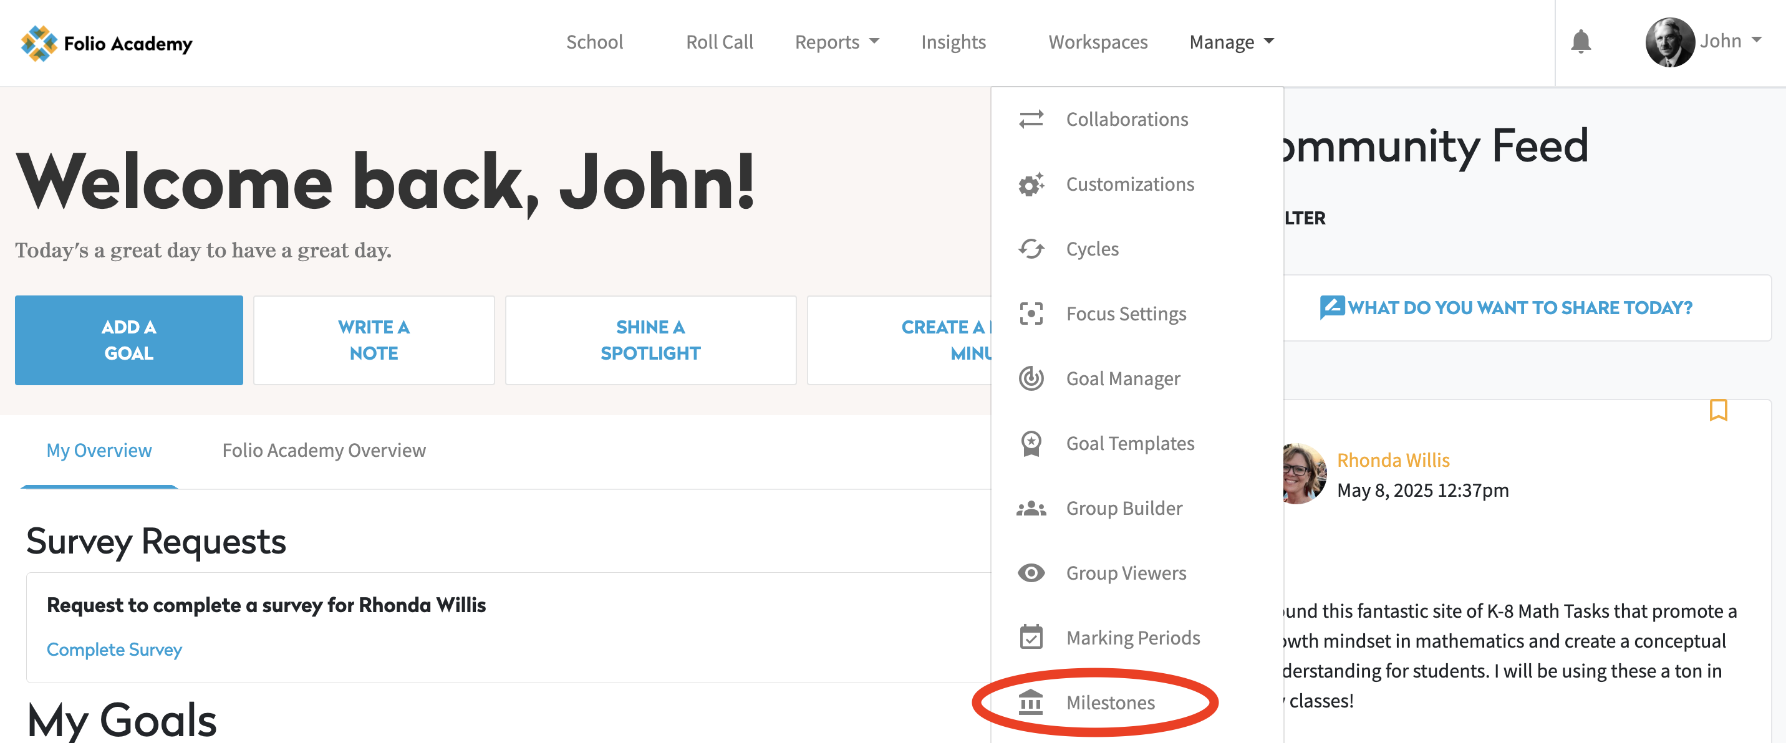
Task: Click the Cycles refresh icon
Action: 1030,249
